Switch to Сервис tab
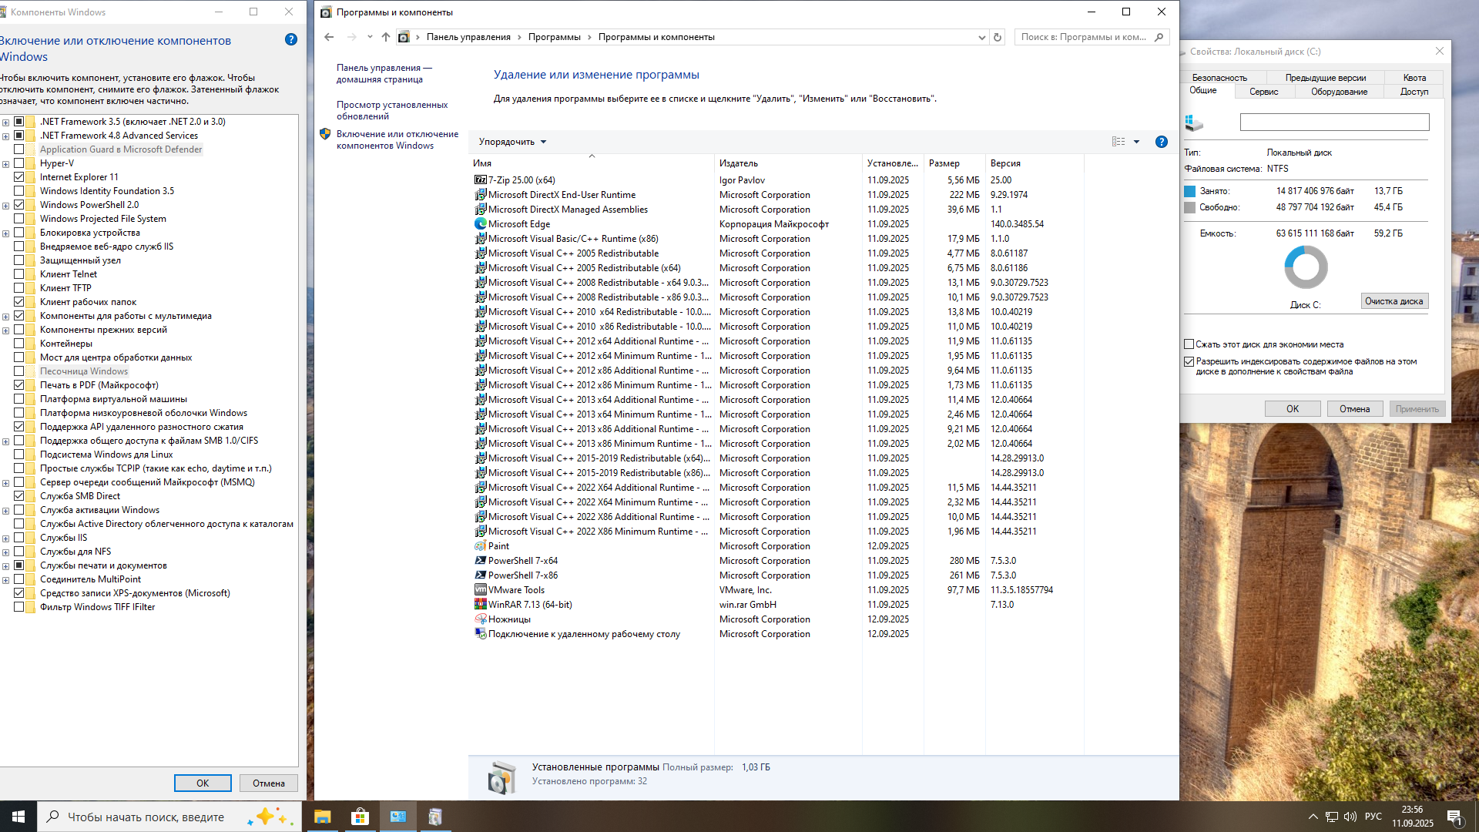This screenshot has width=1479, height=832. click(x=1263, y=92)
